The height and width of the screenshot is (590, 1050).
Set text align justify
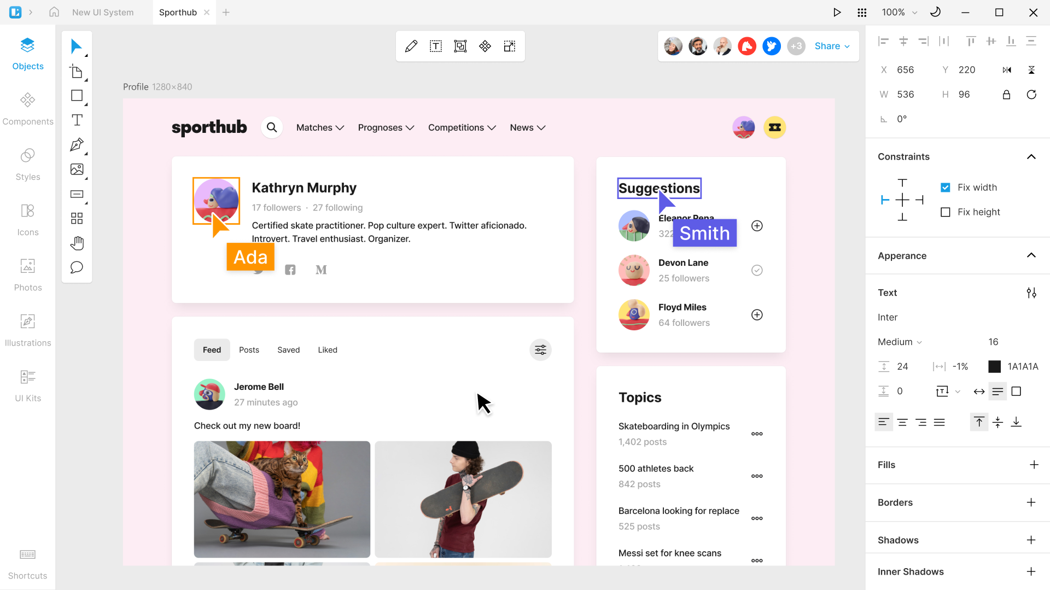[940, 422]
